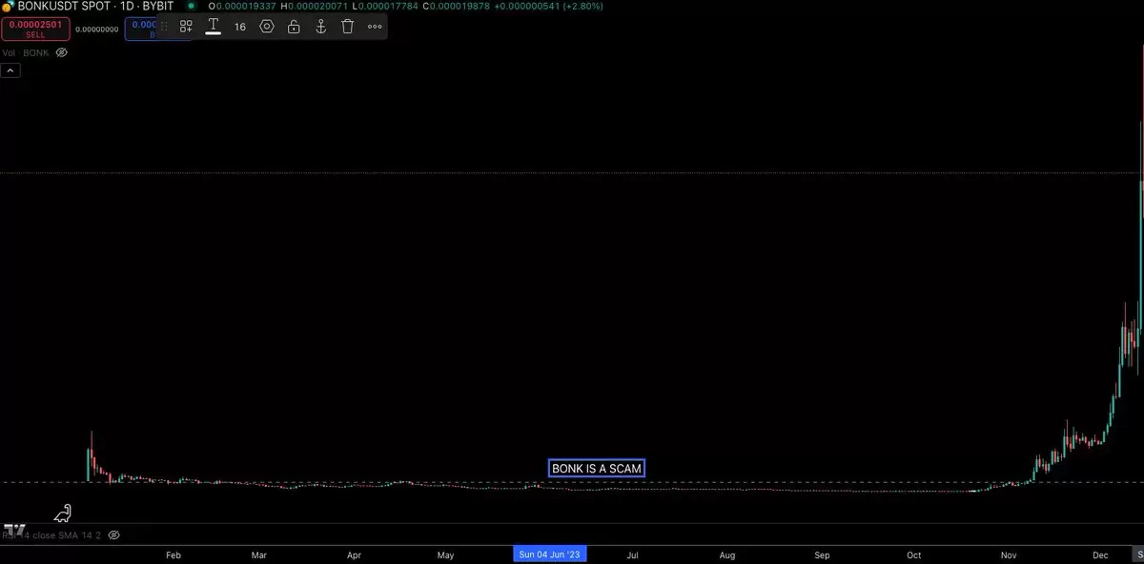Click Oct on the time axis
This screenshot has height=564, width=1144.
click(x=914, y=554)
